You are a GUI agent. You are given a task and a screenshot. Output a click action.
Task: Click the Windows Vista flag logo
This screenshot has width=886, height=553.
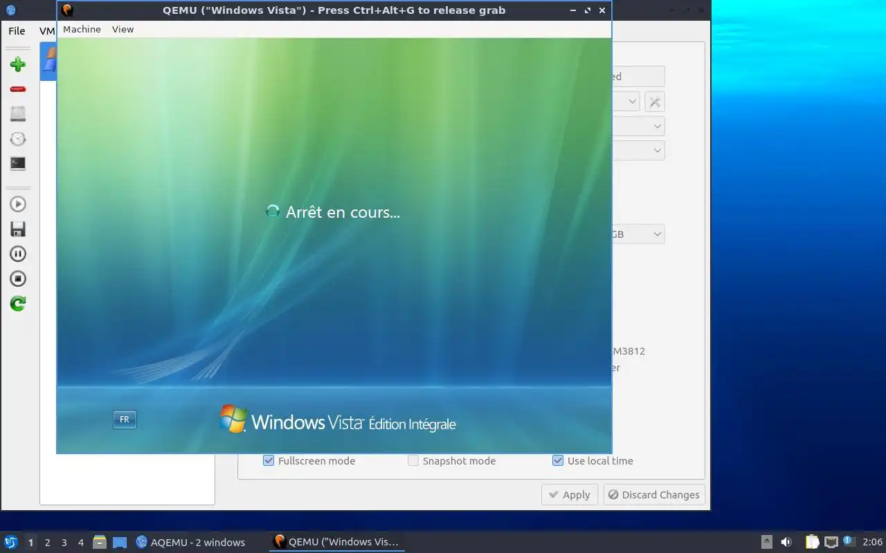click(233, 419)
